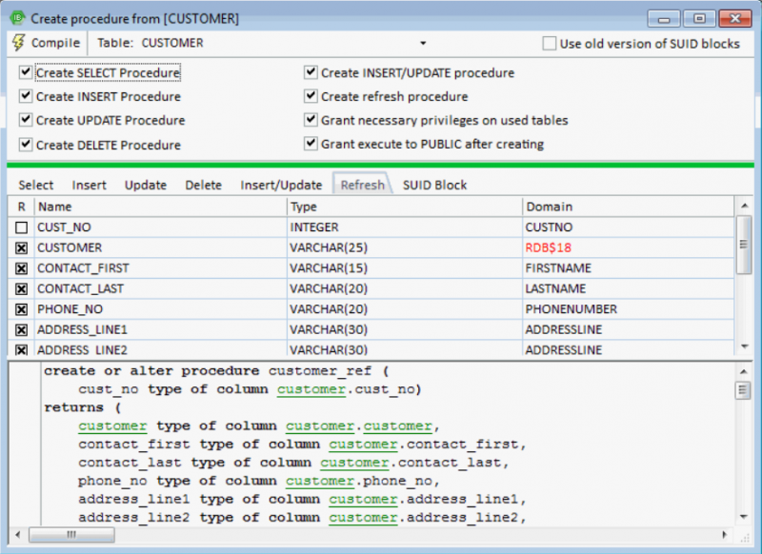
Task: Switch to the Refresh tab
Action: (363, 185)
